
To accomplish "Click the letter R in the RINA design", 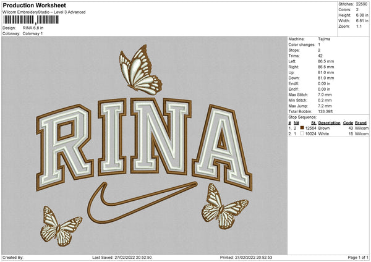I will pyautogui.click(x=65, y=147).
